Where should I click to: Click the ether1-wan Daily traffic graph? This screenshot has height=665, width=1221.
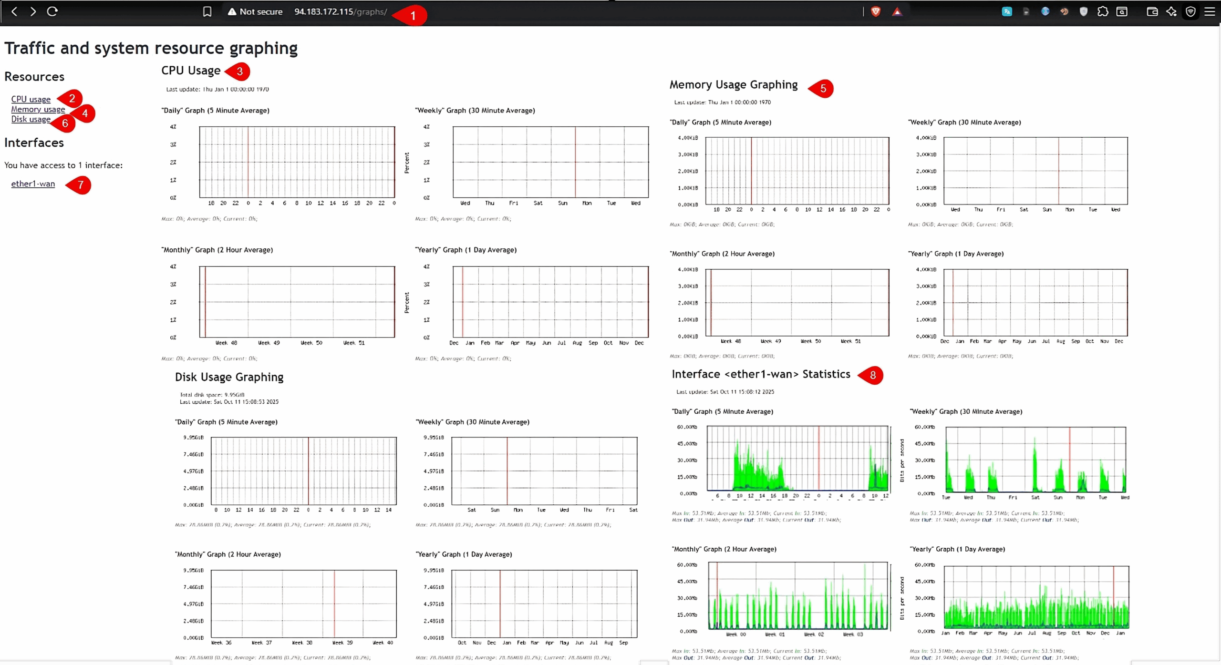(x=797, y=459)
